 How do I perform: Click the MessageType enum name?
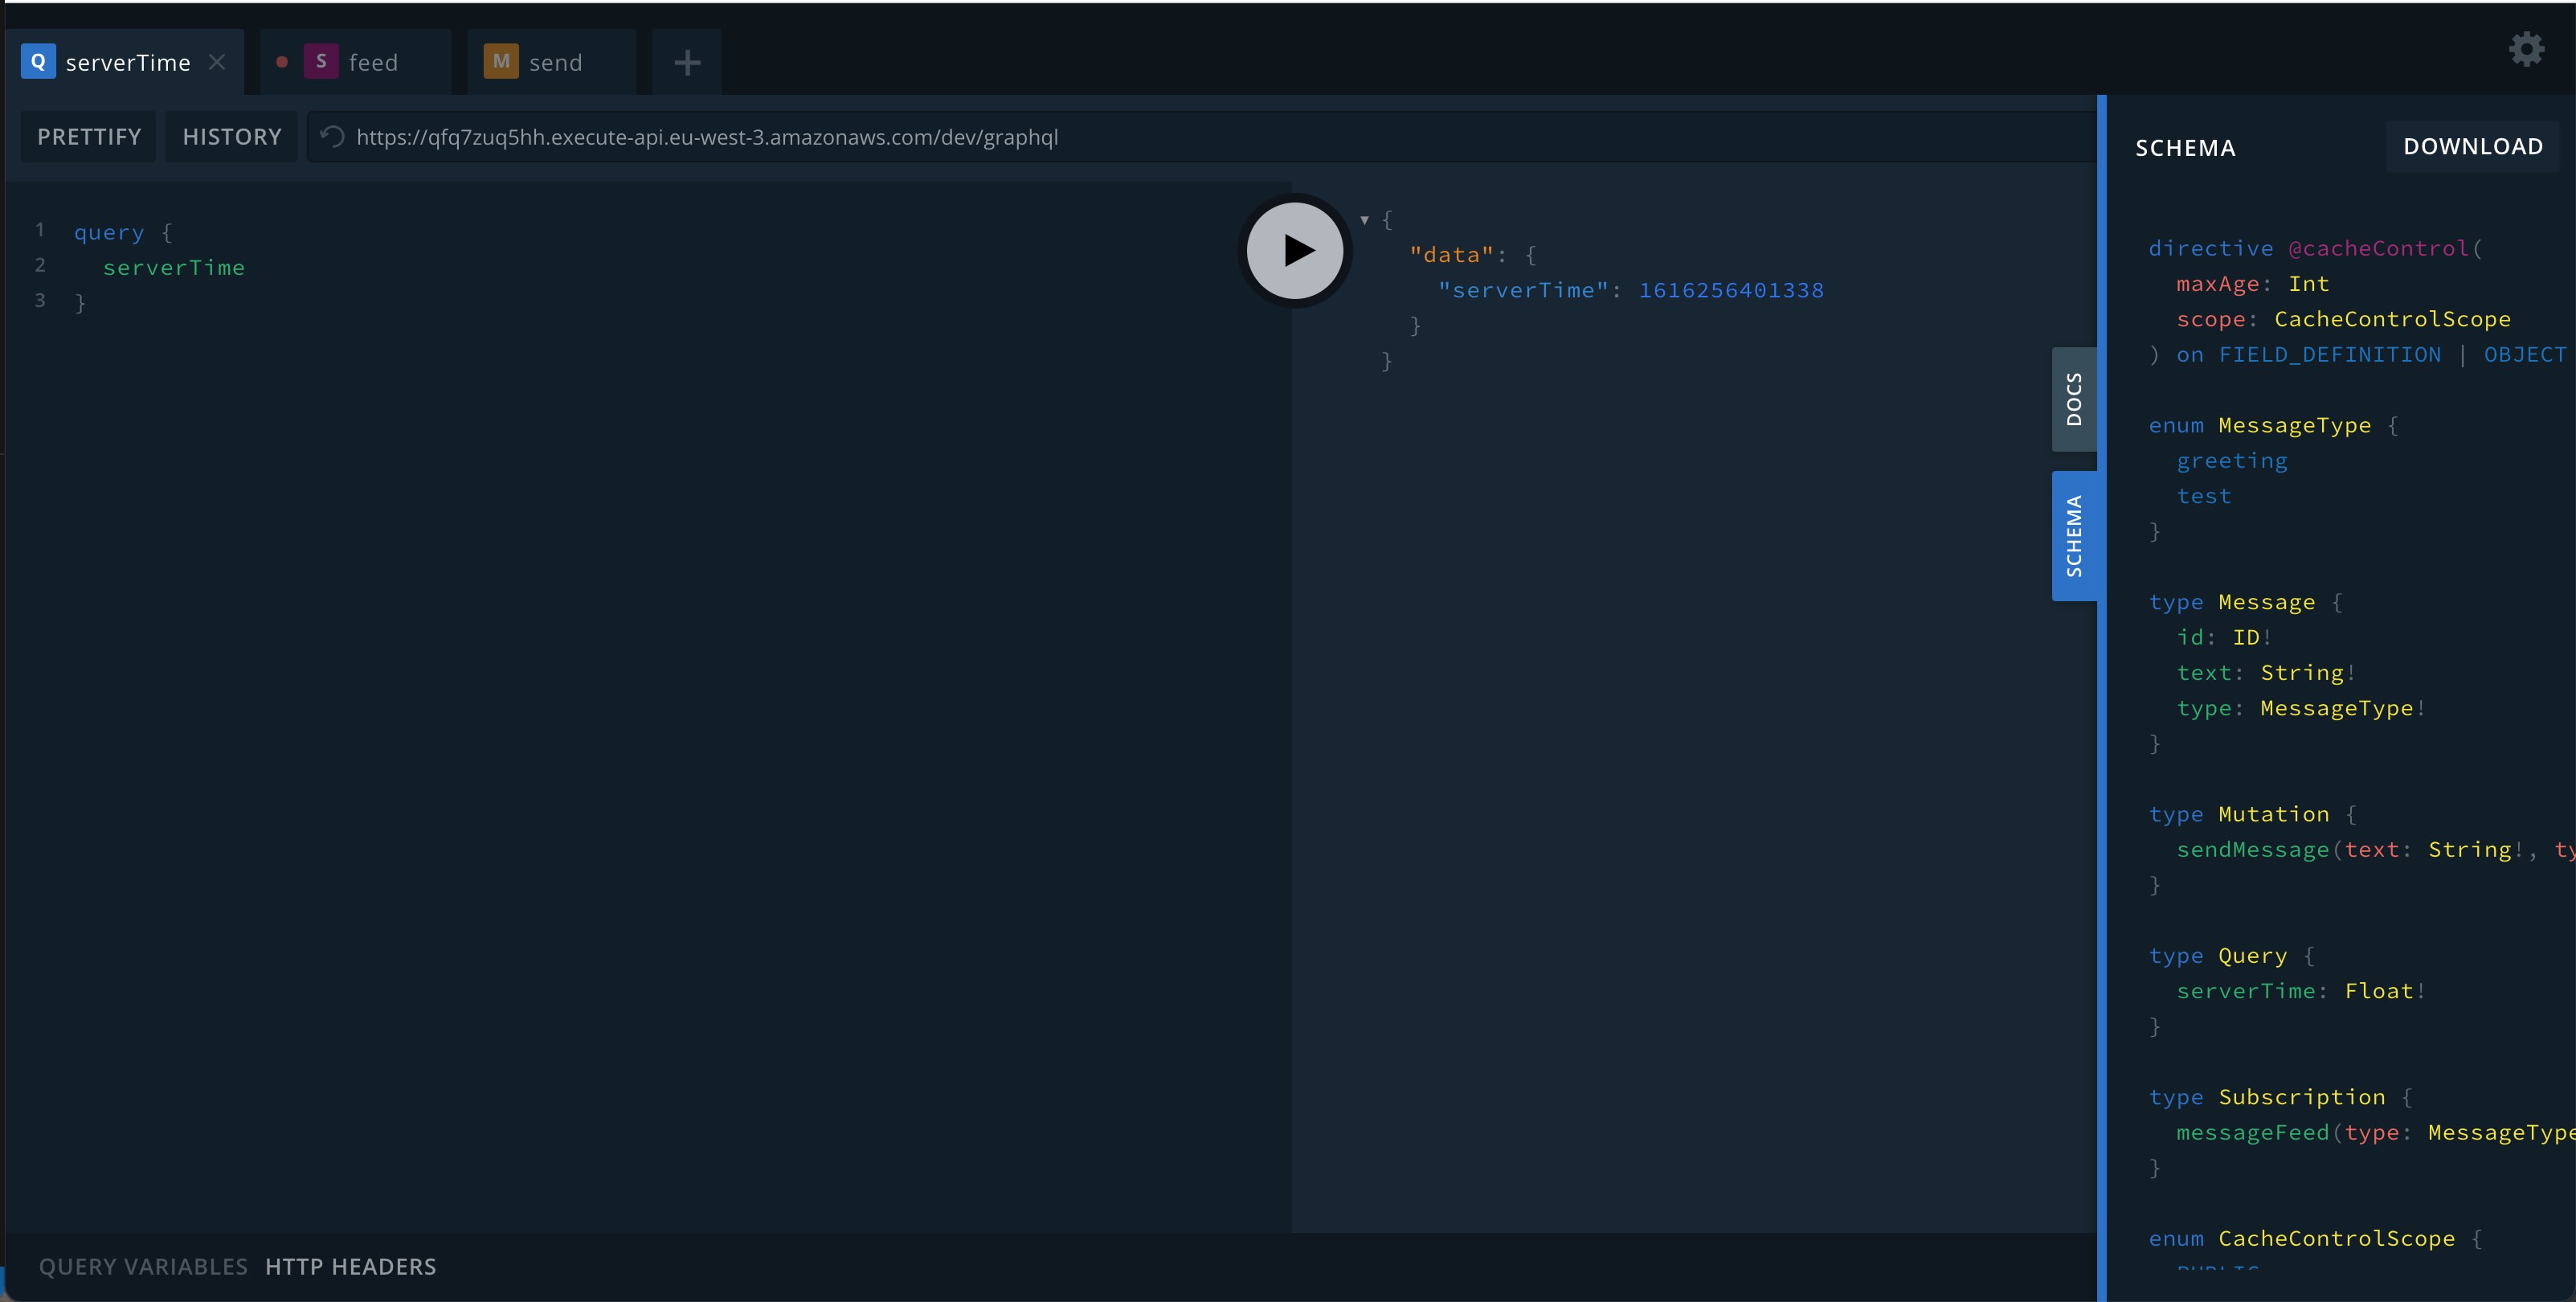click(2294, 425)
